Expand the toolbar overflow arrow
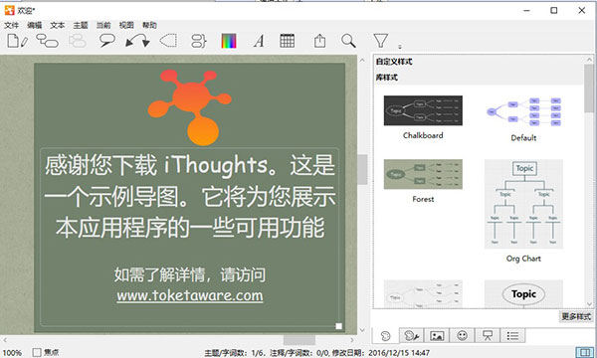This screenshot has height=358, width=597. pos(400,47)
